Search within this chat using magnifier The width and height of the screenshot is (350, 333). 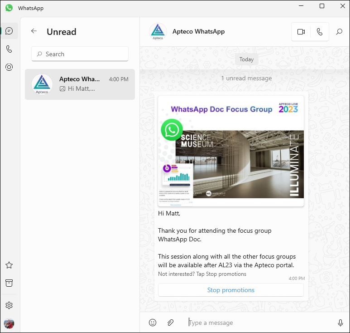(339, 32)
